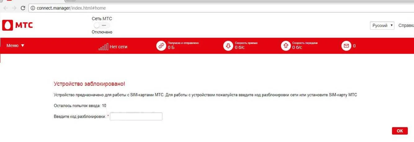Click the 'Отключено' status label
414x142 pixels.
102,32
